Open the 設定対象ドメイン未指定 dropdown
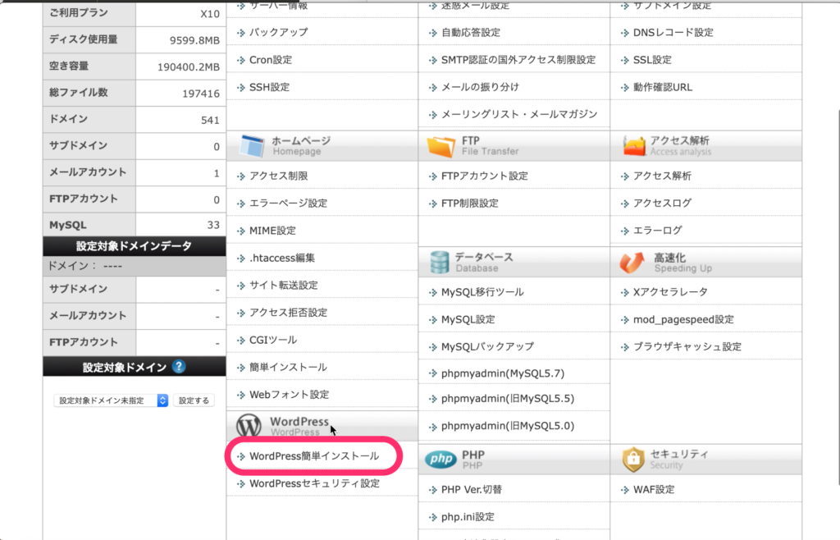Viewport: 840px width, 540px height. (112, 400)
